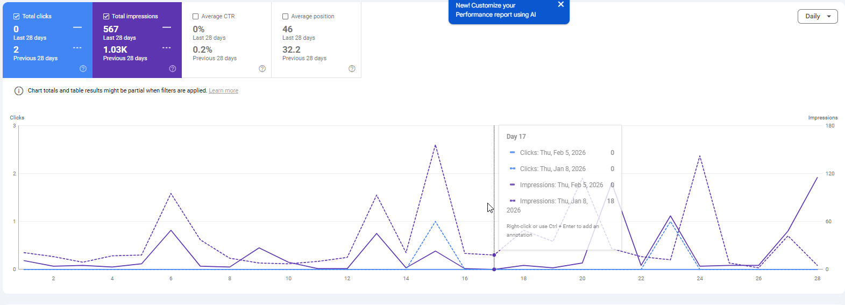Click help icon on Total clicks card
845x305 pixels.
83,69
